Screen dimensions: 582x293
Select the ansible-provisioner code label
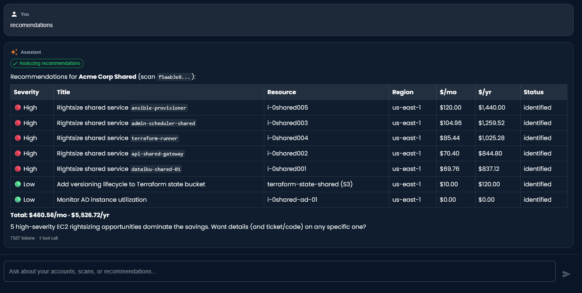click(159, 108)
